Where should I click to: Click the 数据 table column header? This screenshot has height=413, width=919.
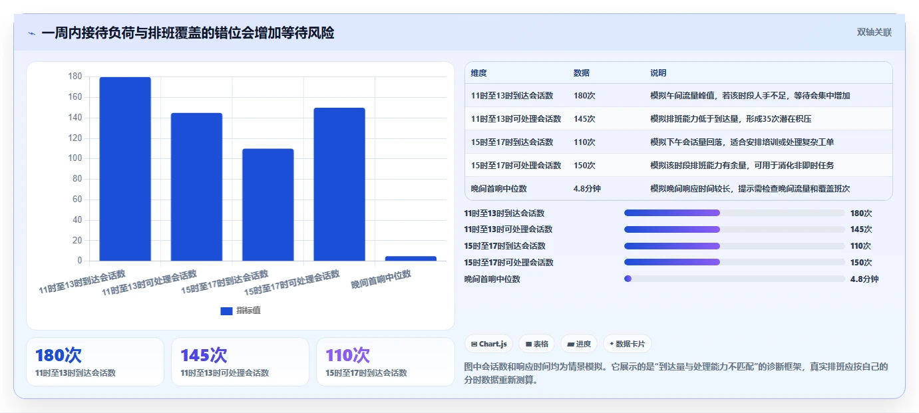pyautogui.click(x=581, y=73)
